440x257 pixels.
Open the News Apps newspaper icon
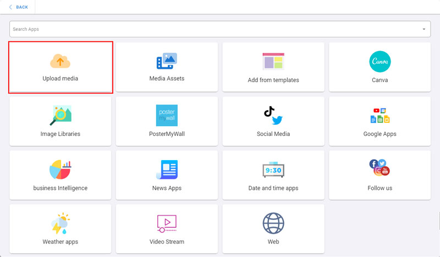coord(167,169)
